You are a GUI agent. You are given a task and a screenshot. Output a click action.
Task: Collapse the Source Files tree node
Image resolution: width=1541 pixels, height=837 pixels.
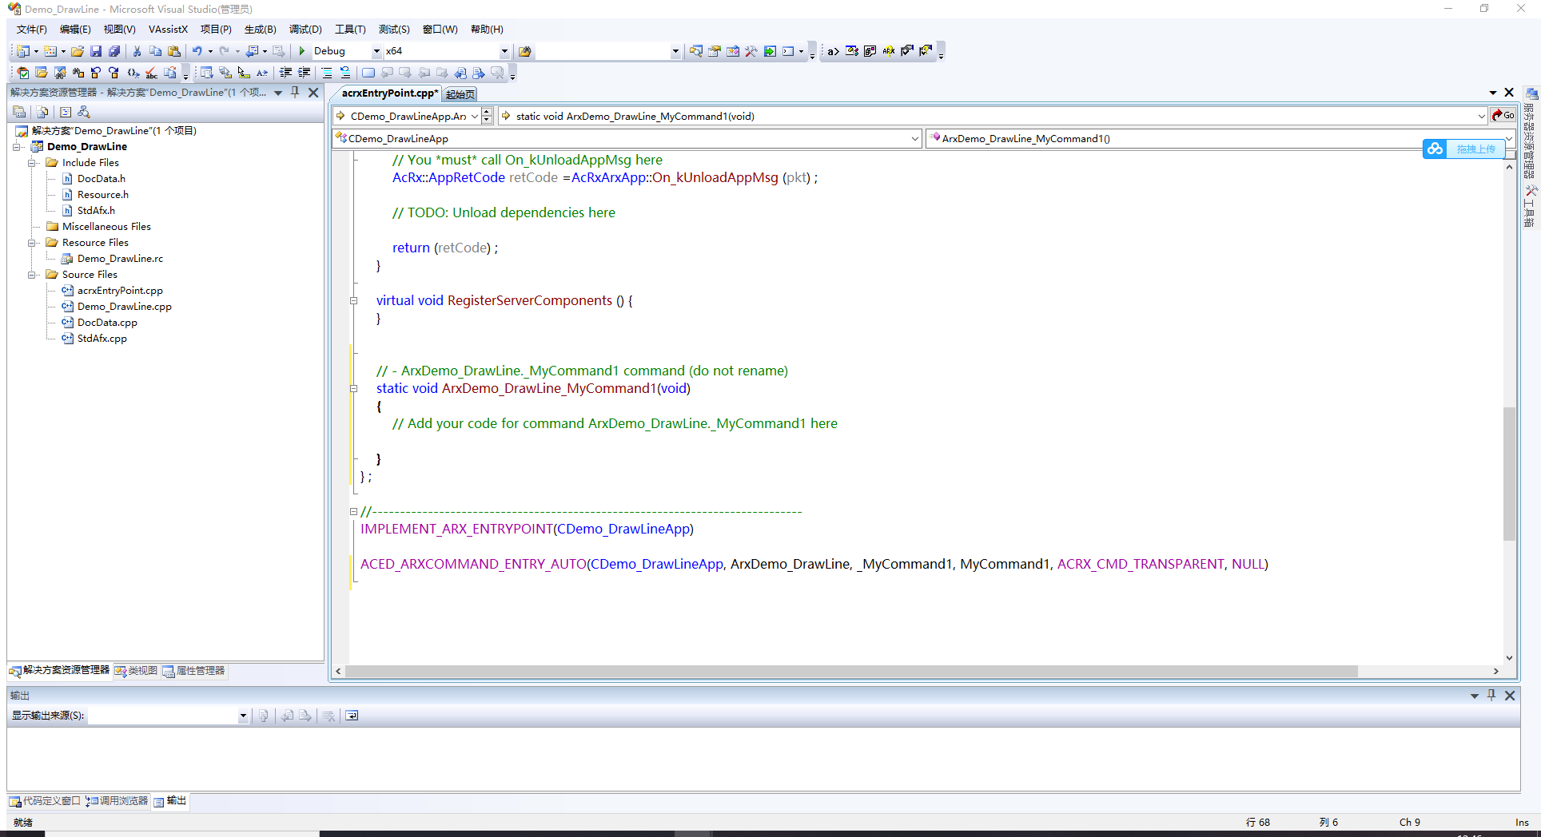click(33, 275)
